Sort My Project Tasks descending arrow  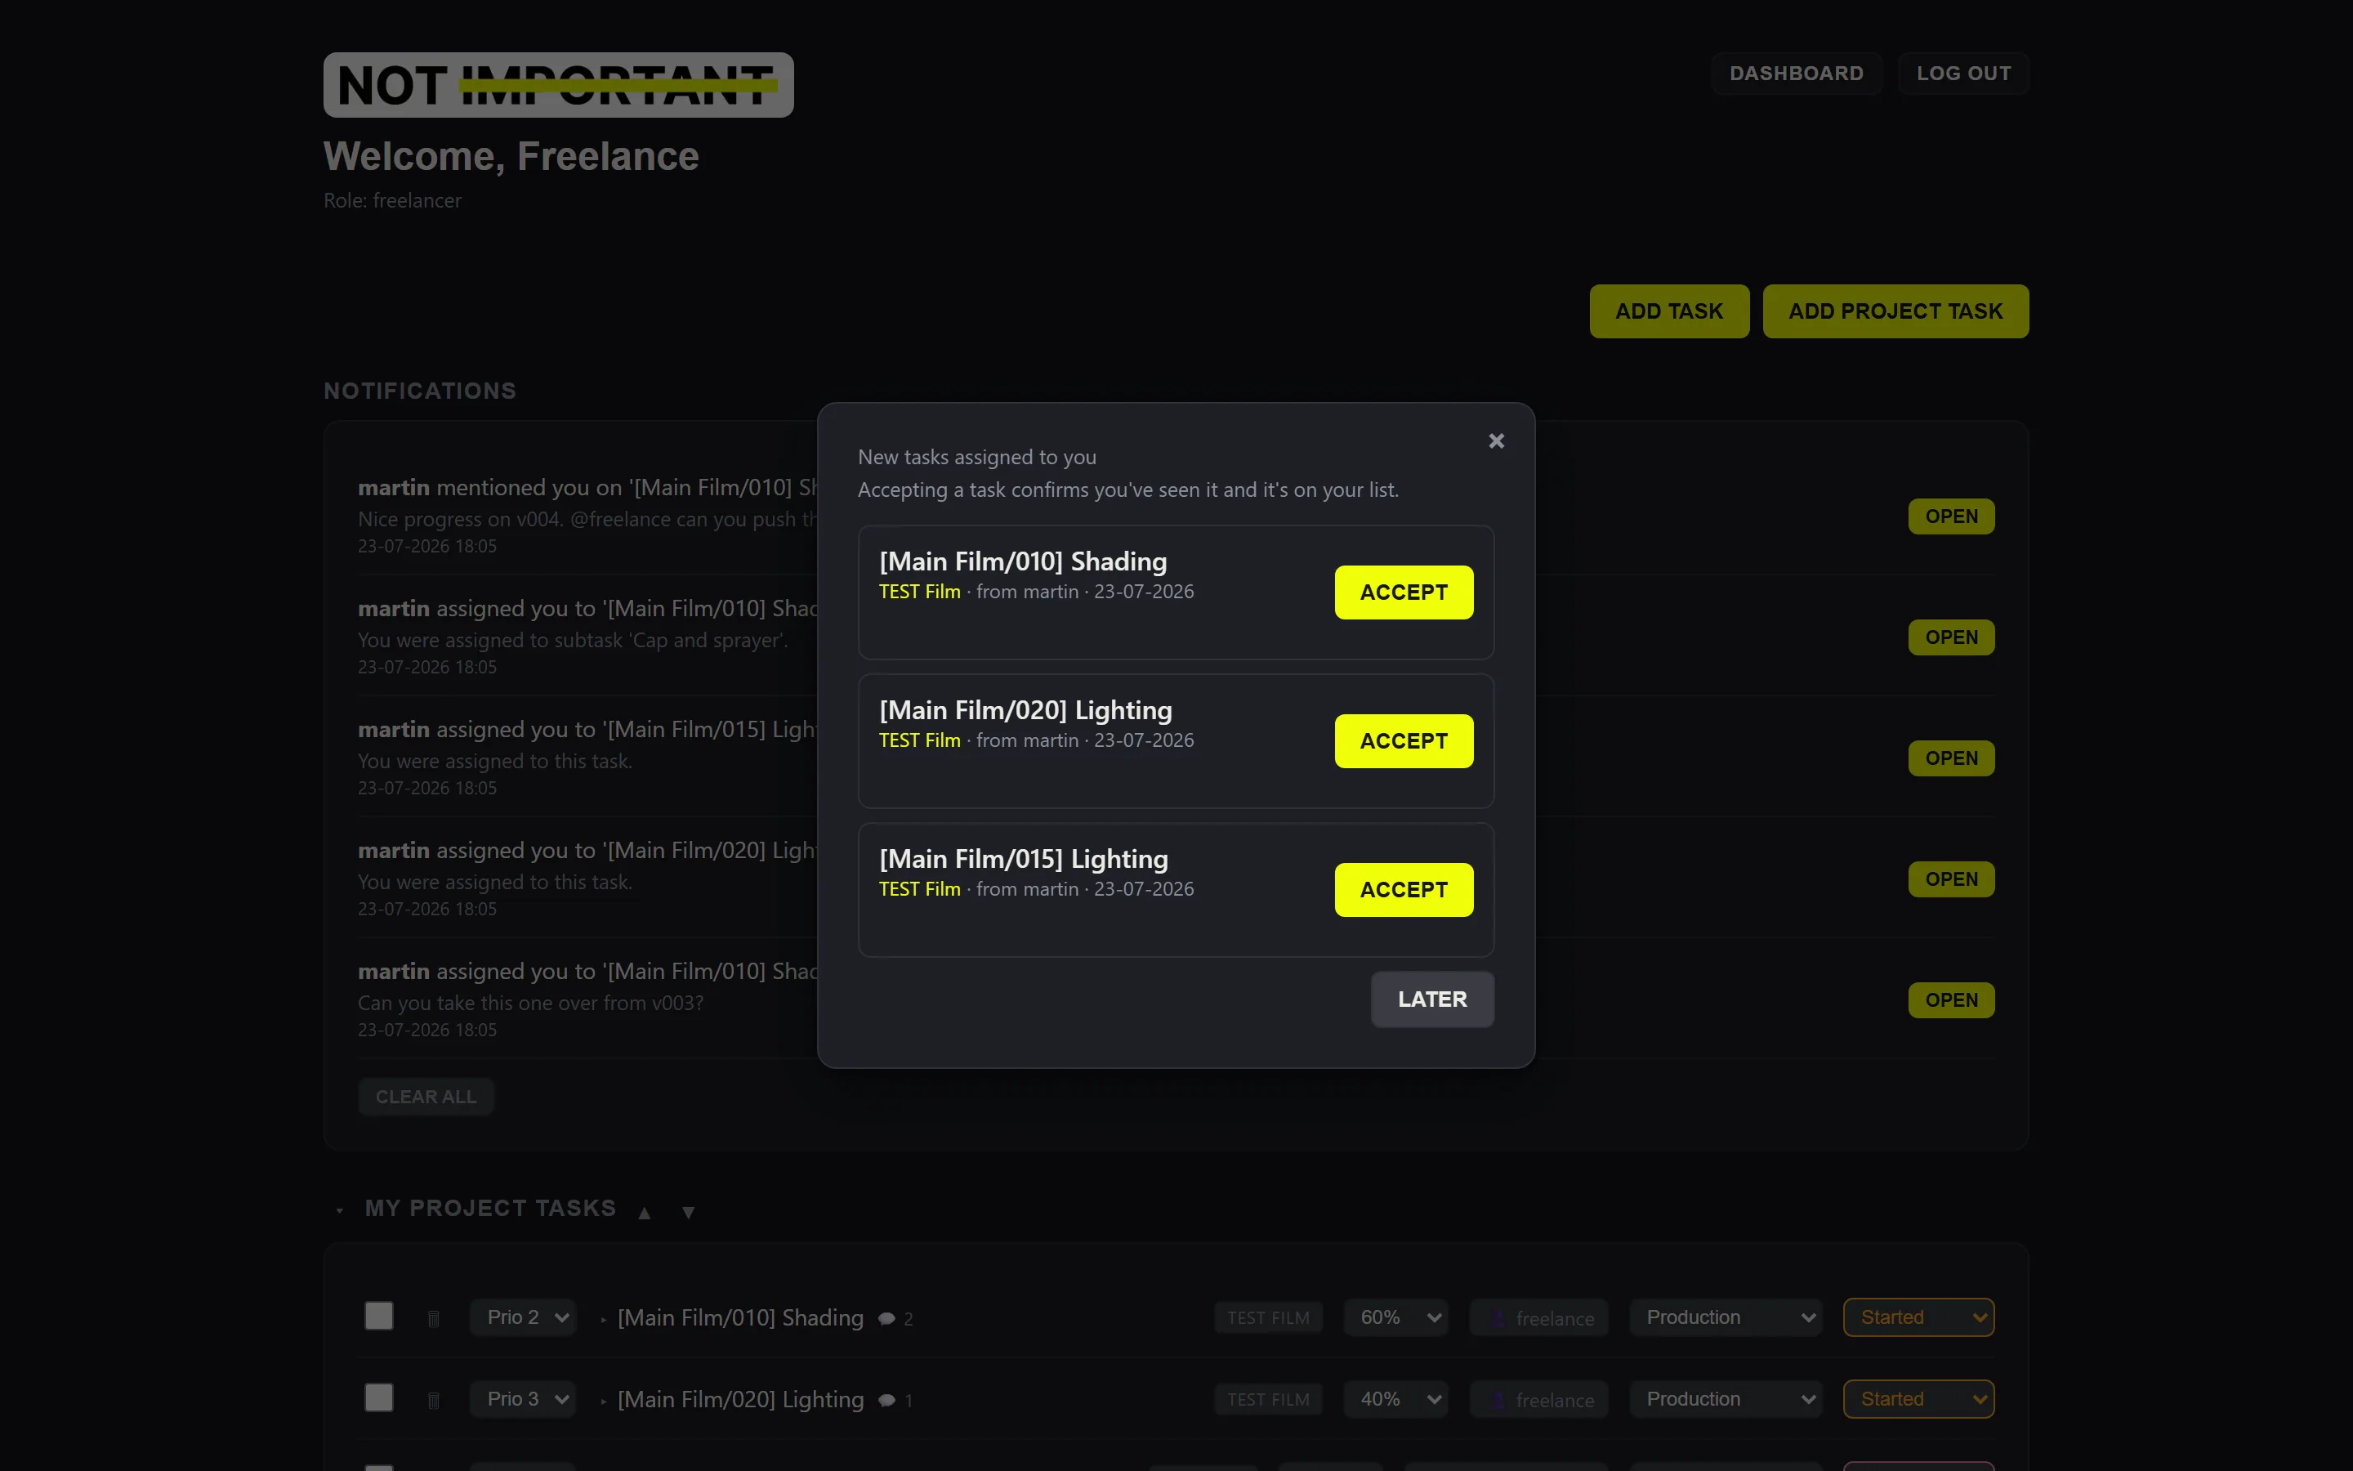pos(689,1212)
